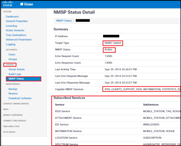181x146 pixels.
Task: Click the 'IDS Service' row
Action: [x=117, y=125]
